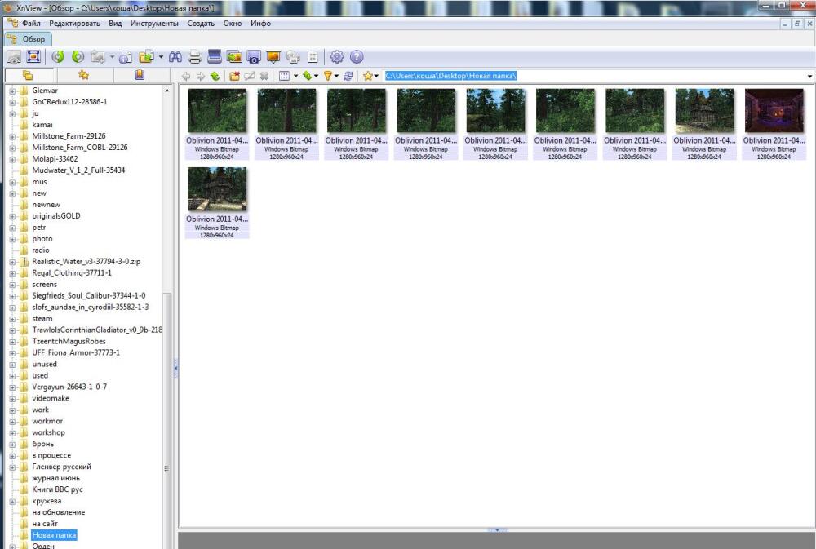The width and height of the screenshot is (816, 549).
Task: Switch to the Обзор tab
Action: coord(28,39)
